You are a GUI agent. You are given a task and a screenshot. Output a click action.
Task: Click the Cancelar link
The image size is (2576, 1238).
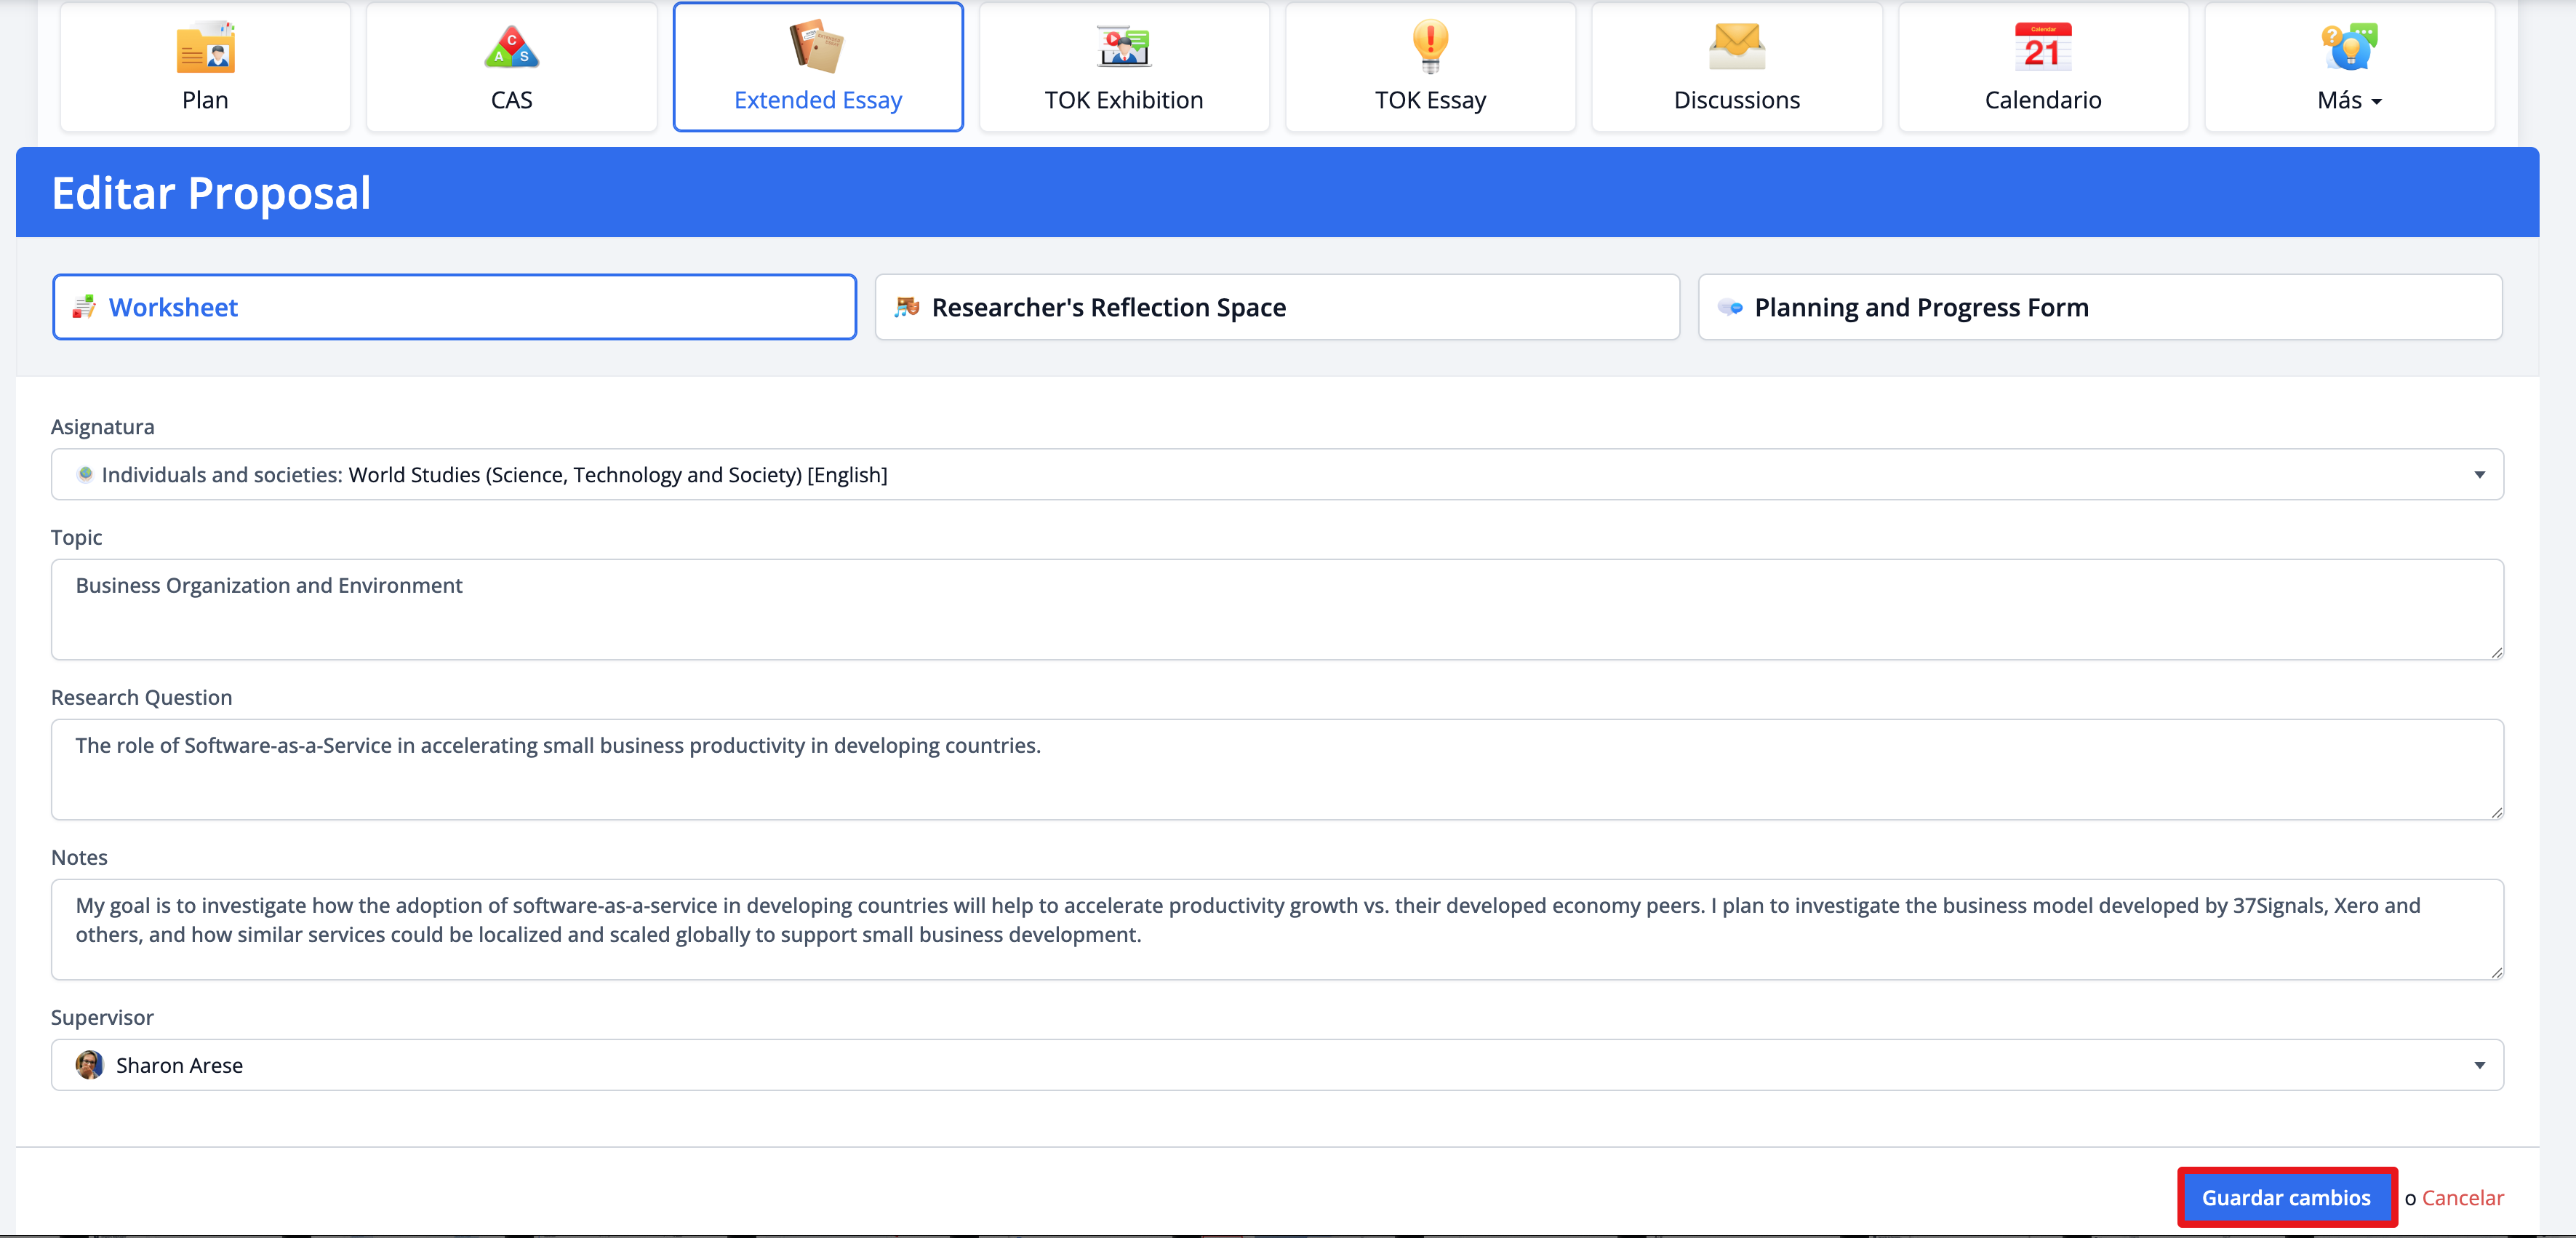pos(2462,1197)
